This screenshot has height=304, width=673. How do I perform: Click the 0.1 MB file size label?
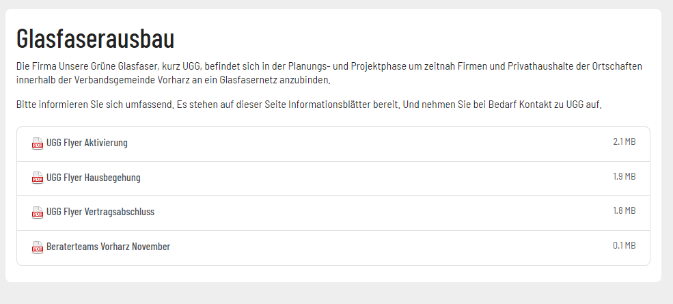coord(624,246)
